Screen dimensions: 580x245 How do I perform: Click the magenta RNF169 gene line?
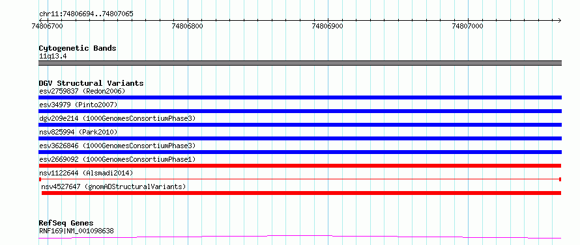click(x=300, y=237)
